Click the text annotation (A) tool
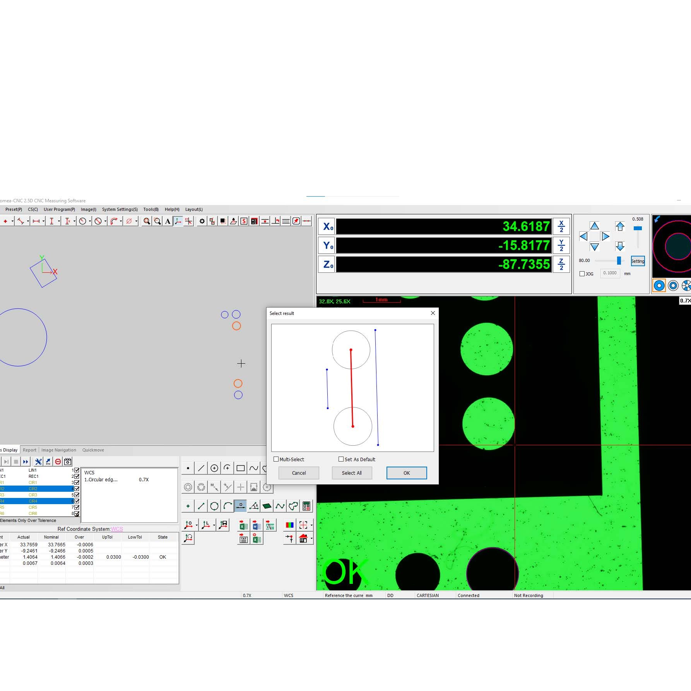The height and width of the screenshot is (691, 691). pyautogui.click(x=167, y=221)
